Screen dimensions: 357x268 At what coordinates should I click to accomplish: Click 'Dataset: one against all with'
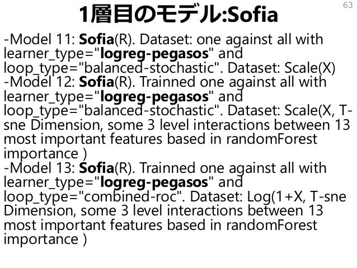[231, 40]
